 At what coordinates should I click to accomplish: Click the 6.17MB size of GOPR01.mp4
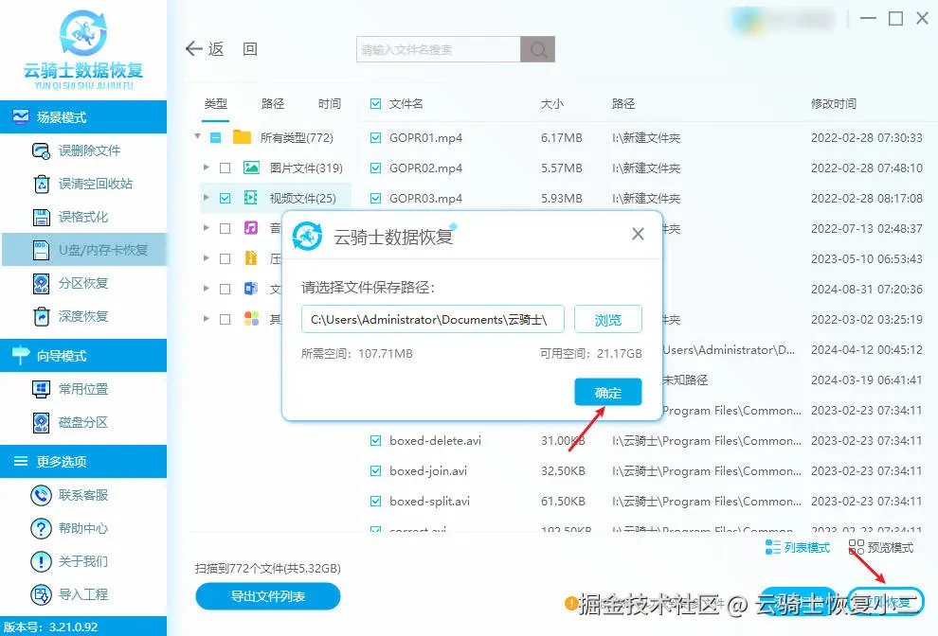562,138
